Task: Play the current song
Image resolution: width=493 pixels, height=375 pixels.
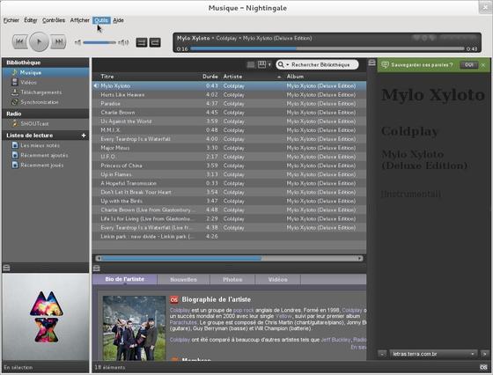Action: (40, 41)
